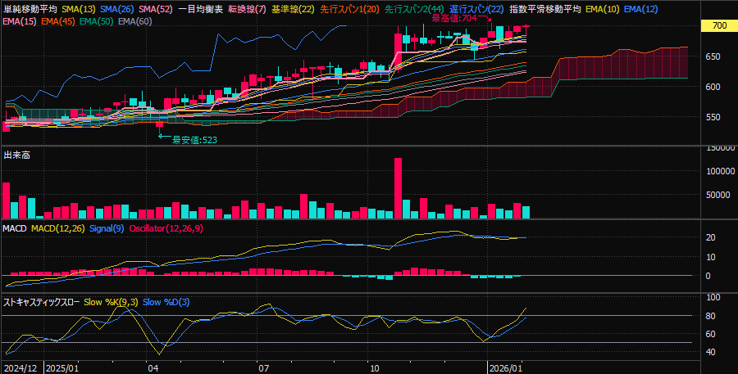This screenshot has height=374, width=738.
Task: Click the yellow 700 current price tag
Action: click(719, 26)
